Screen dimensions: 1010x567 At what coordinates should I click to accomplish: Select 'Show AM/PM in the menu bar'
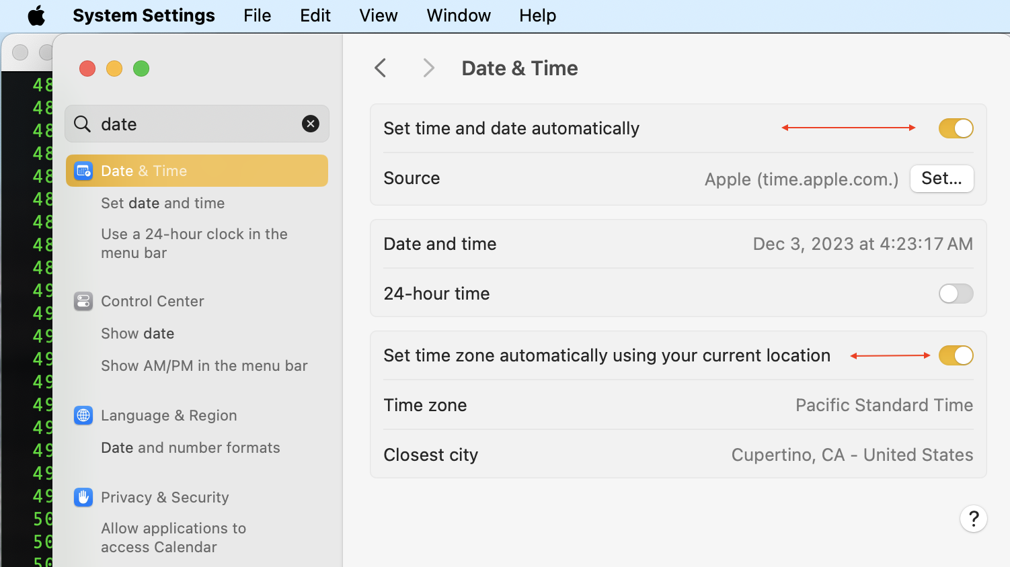click(204, 365)
